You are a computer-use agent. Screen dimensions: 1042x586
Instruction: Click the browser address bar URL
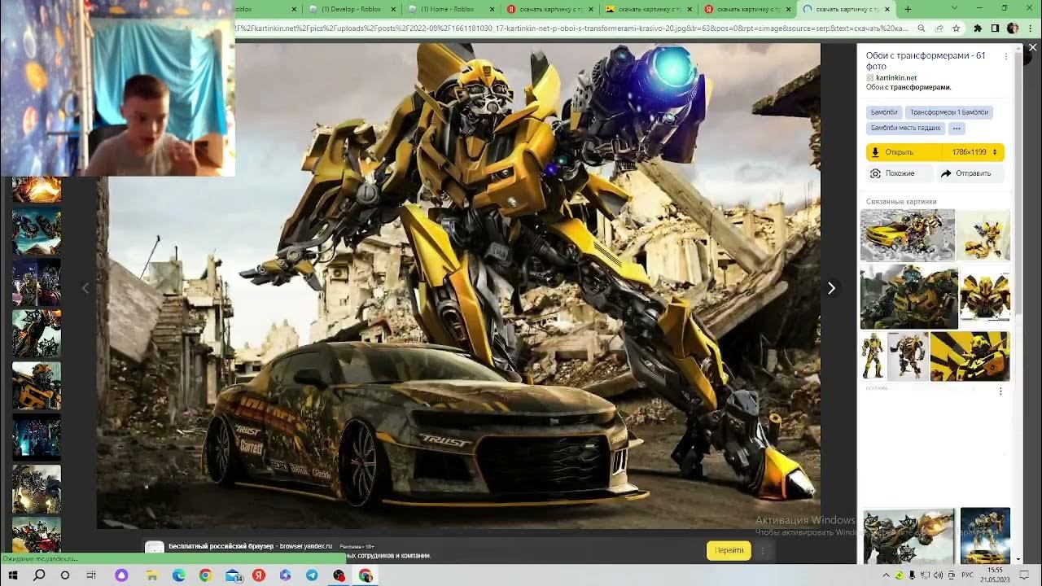571,28
